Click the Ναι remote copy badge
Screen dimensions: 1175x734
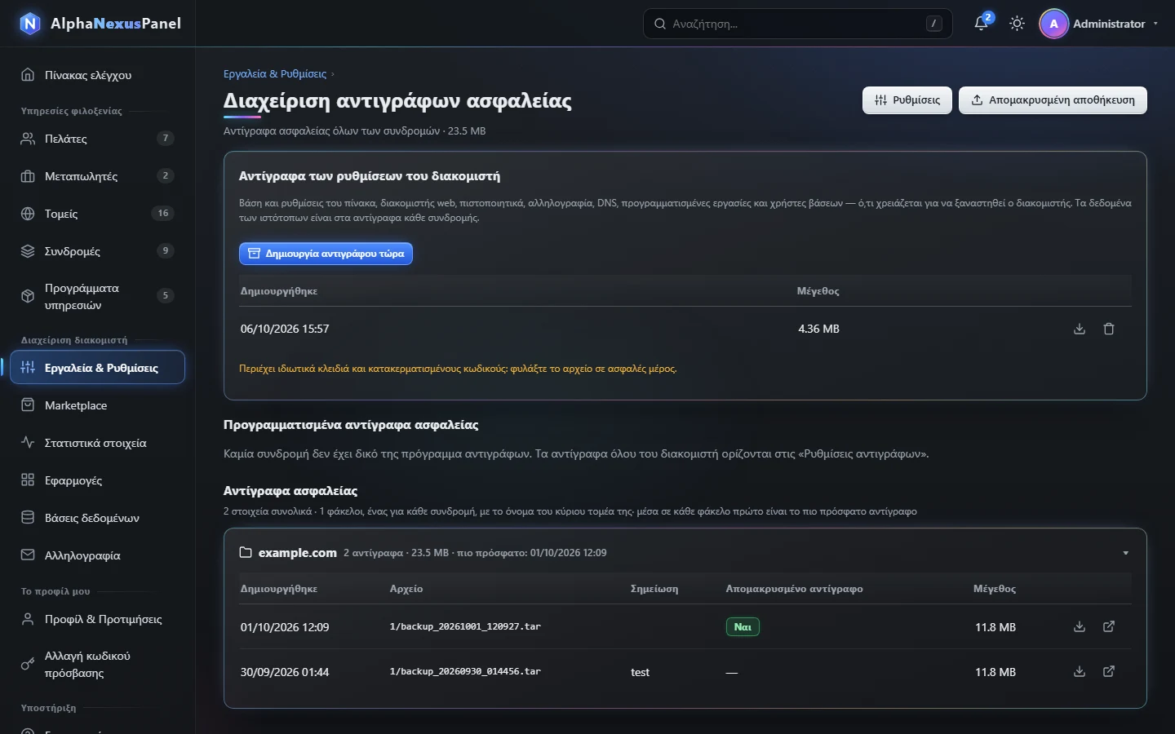coord(743,627)
